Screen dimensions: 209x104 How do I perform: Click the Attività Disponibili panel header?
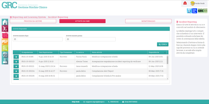[x=91, y=29]
